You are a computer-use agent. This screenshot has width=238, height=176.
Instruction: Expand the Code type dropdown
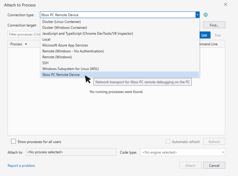point(223,152)
